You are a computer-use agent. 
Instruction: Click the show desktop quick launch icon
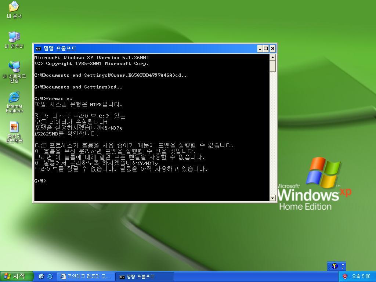tap(41, 276)
